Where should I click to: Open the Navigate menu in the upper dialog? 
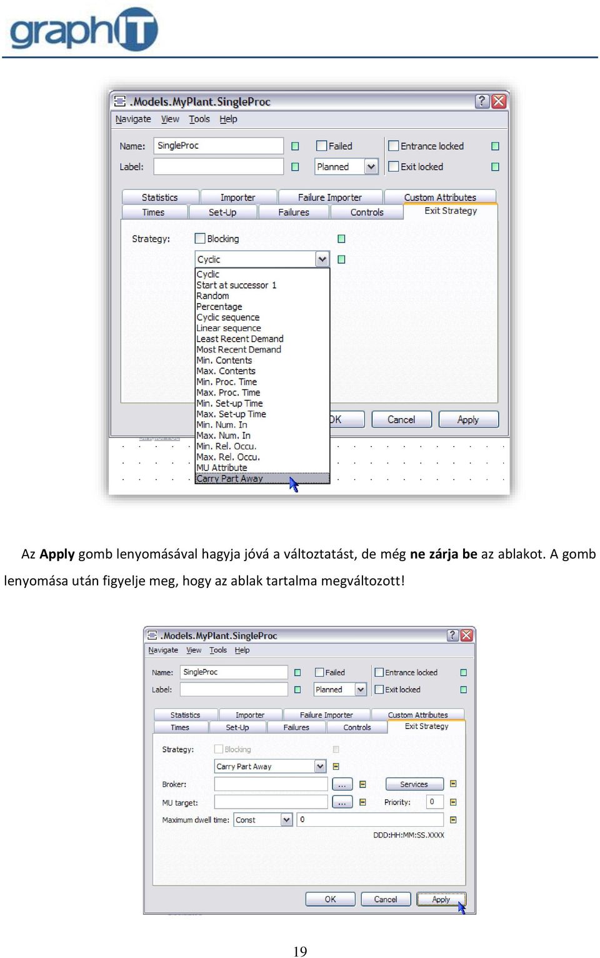[x=133, y=119]
